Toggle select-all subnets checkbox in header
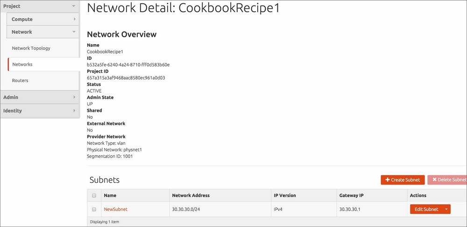 94,195
